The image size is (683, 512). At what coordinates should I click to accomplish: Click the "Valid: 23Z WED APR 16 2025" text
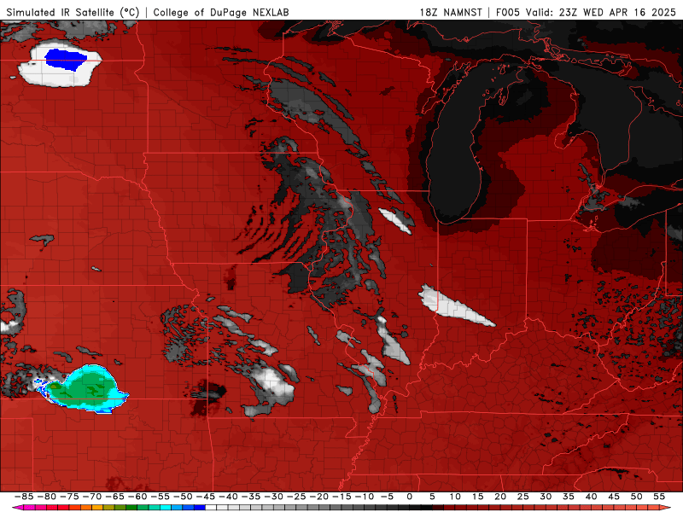point(601,12)
